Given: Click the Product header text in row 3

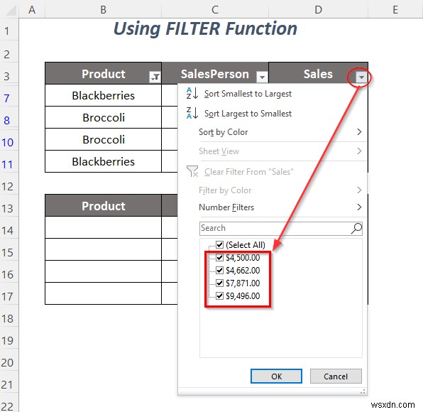Looking at the screenshot, I should click(x=104, y=74).
